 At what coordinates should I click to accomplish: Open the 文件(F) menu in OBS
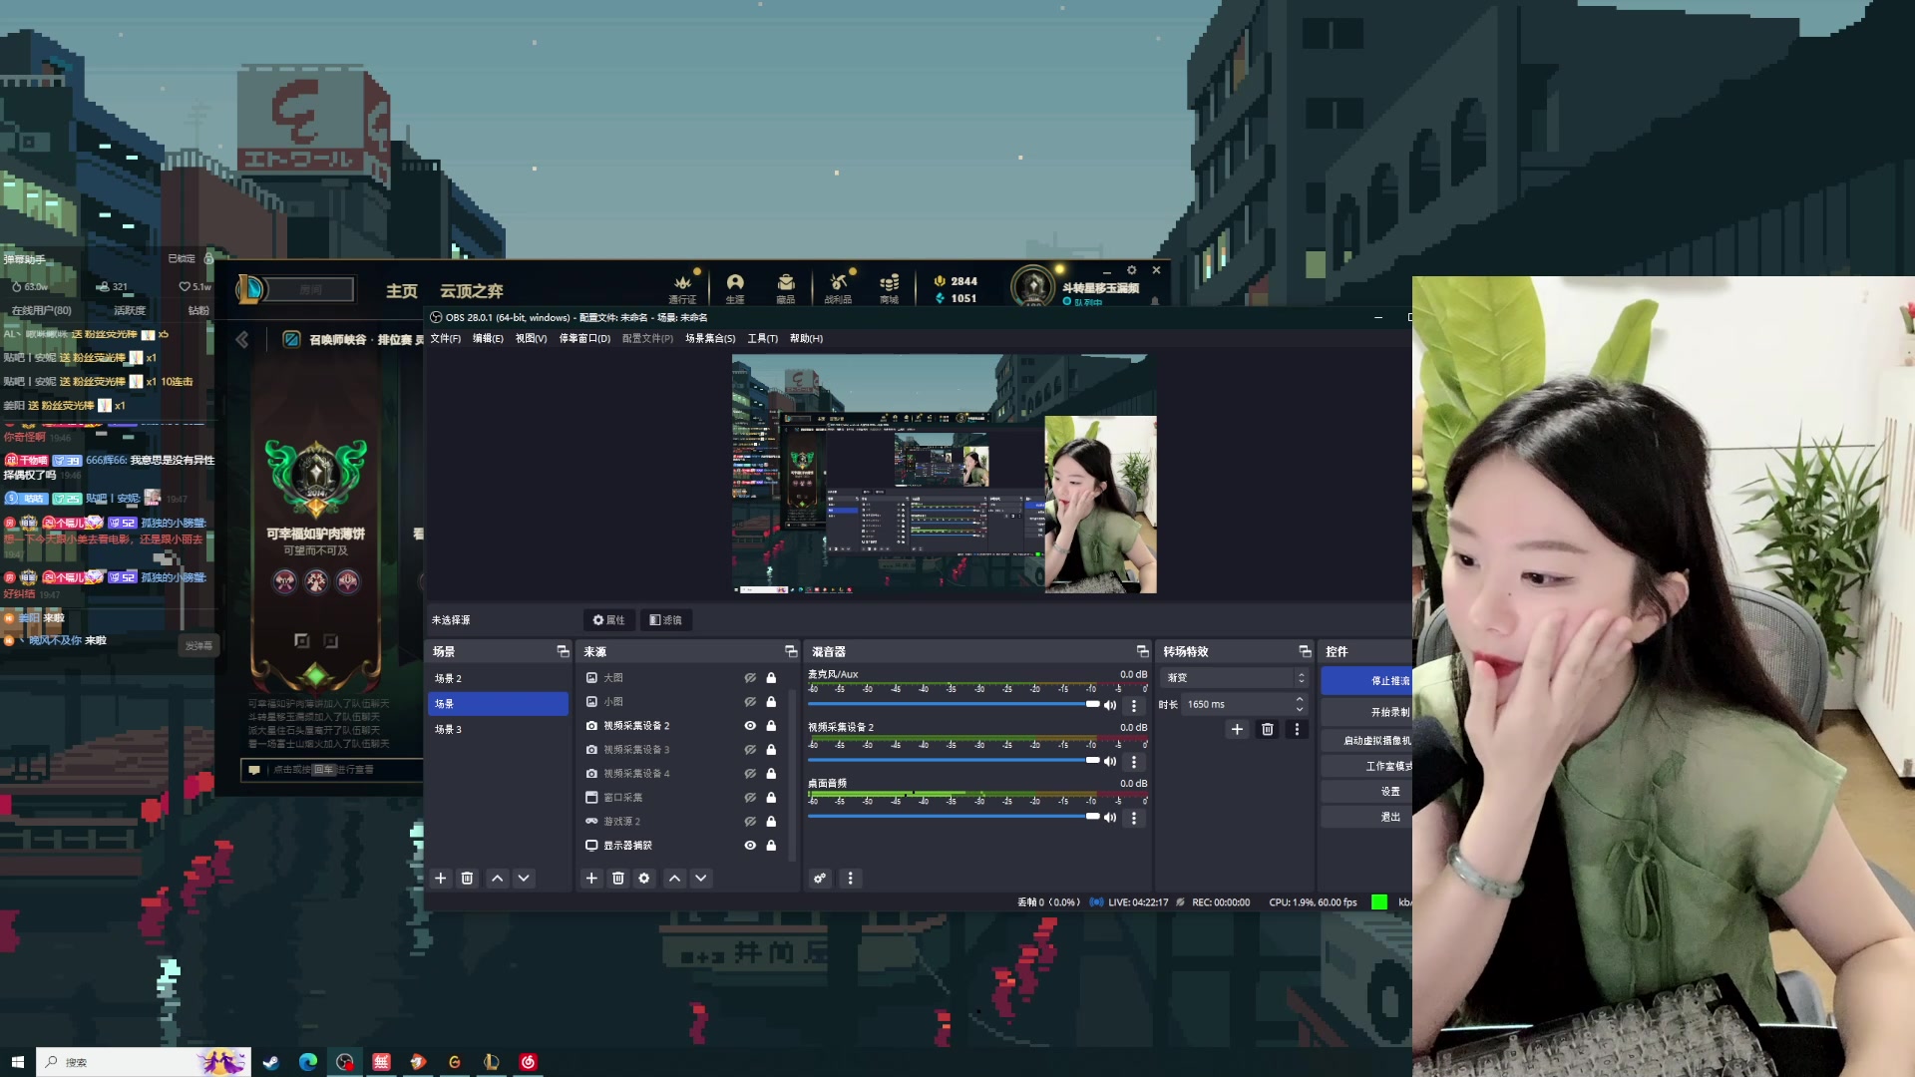(x=446, y=339)
